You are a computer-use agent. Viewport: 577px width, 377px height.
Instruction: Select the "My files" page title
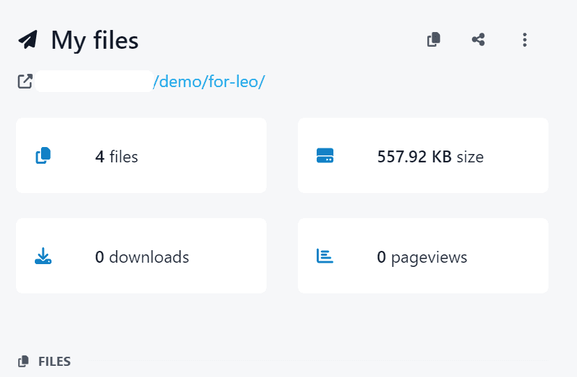coord(95,40)
